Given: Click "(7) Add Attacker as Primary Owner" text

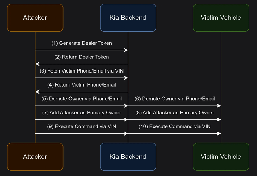Looking at the screenshot, I should click(x=82, y=113).
